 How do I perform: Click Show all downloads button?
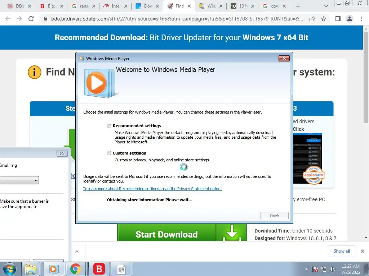[342, 251]
